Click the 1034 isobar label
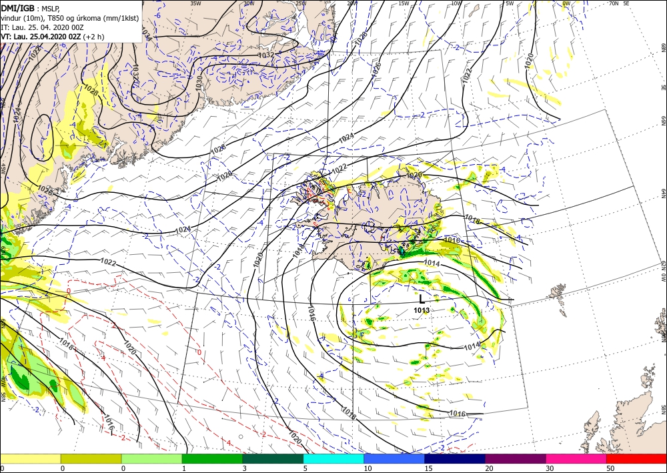This screenshot has width=667, height=473. 146,33
